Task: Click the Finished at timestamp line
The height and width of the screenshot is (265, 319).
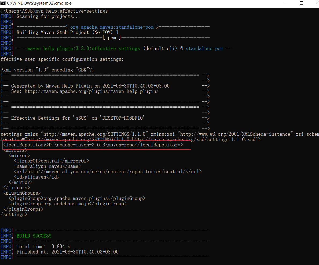Action: click(68, 252)
